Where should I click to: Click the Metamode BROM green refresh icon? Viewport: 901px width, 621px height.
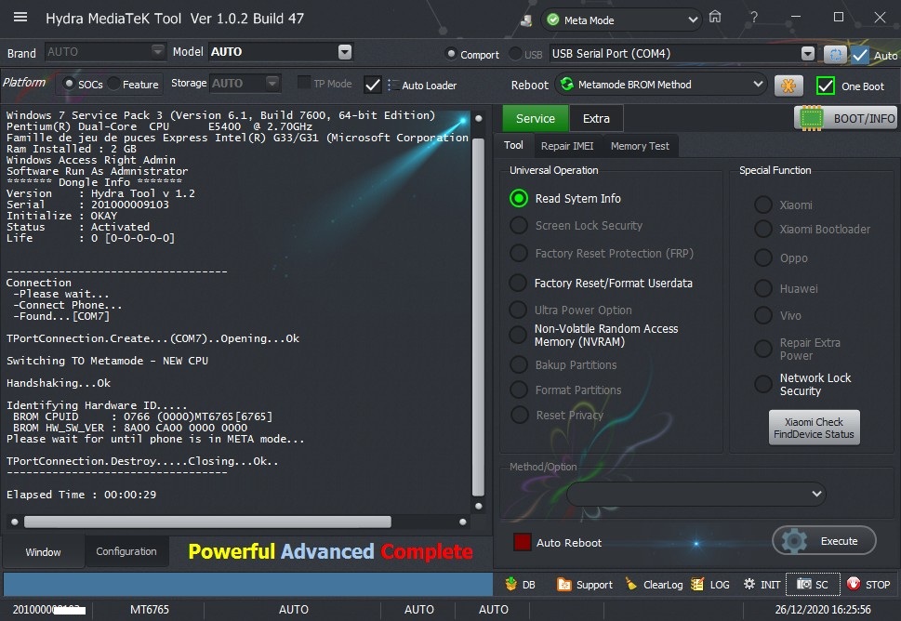[567, 84]
